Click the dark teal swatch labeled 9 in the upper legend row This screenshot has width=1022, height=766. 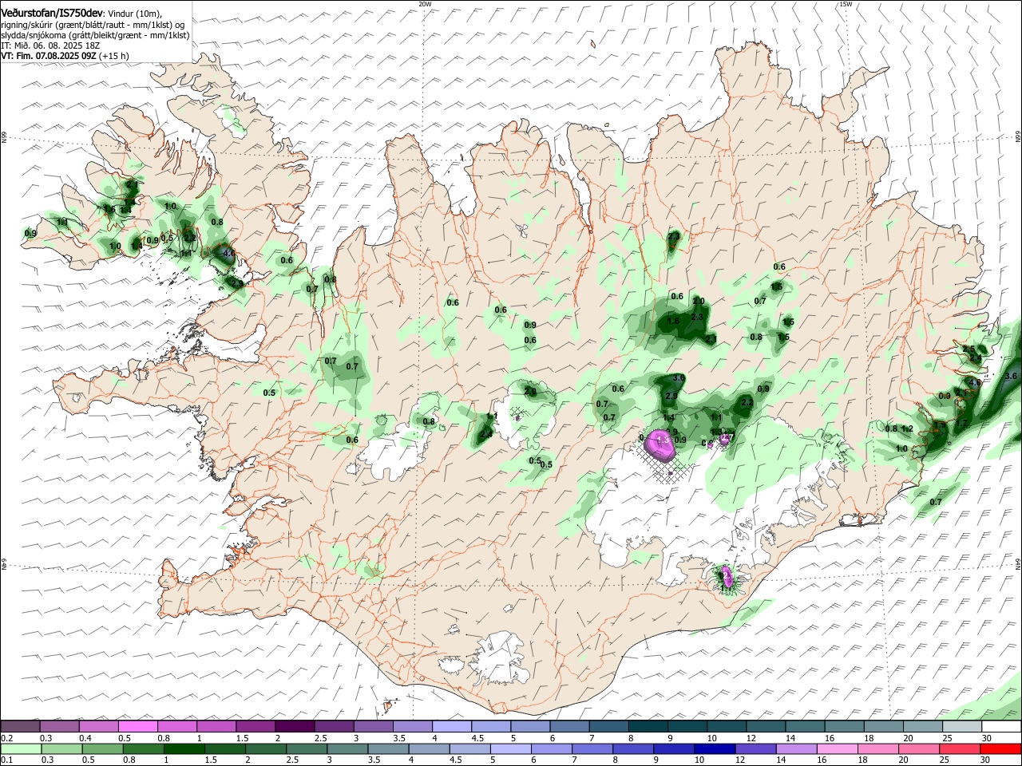[687, 726]
